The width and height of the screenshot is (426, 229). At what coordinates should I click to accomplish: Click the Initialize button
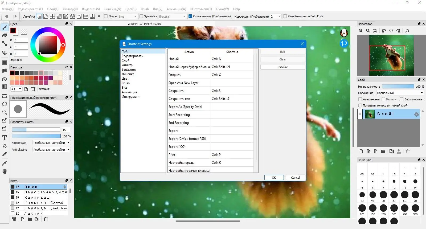tap(283, 67)
